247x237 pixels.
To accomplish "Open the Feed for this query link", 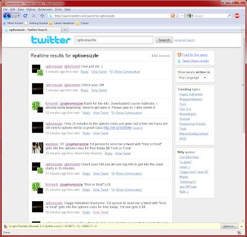I will (x=195, y=55).
